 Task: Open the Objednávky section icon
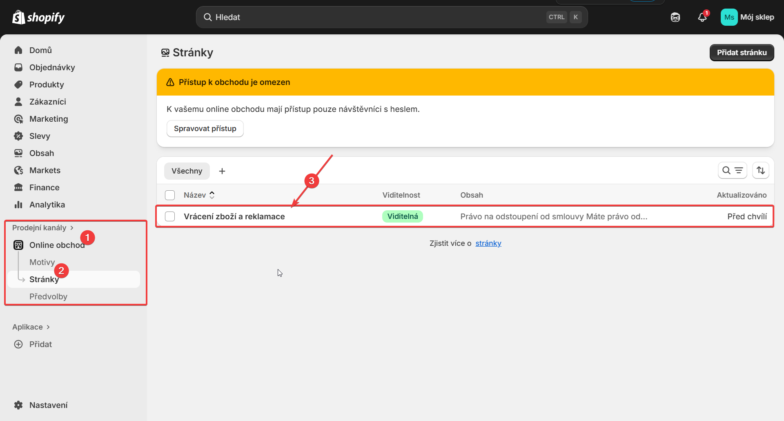pyautogui.click(x=18, y=67)
